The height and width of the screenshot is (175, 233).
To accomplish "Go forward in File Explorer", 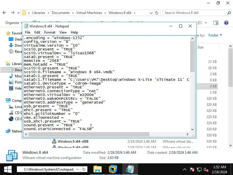I will pyautogui.click(x=13, y=13).
